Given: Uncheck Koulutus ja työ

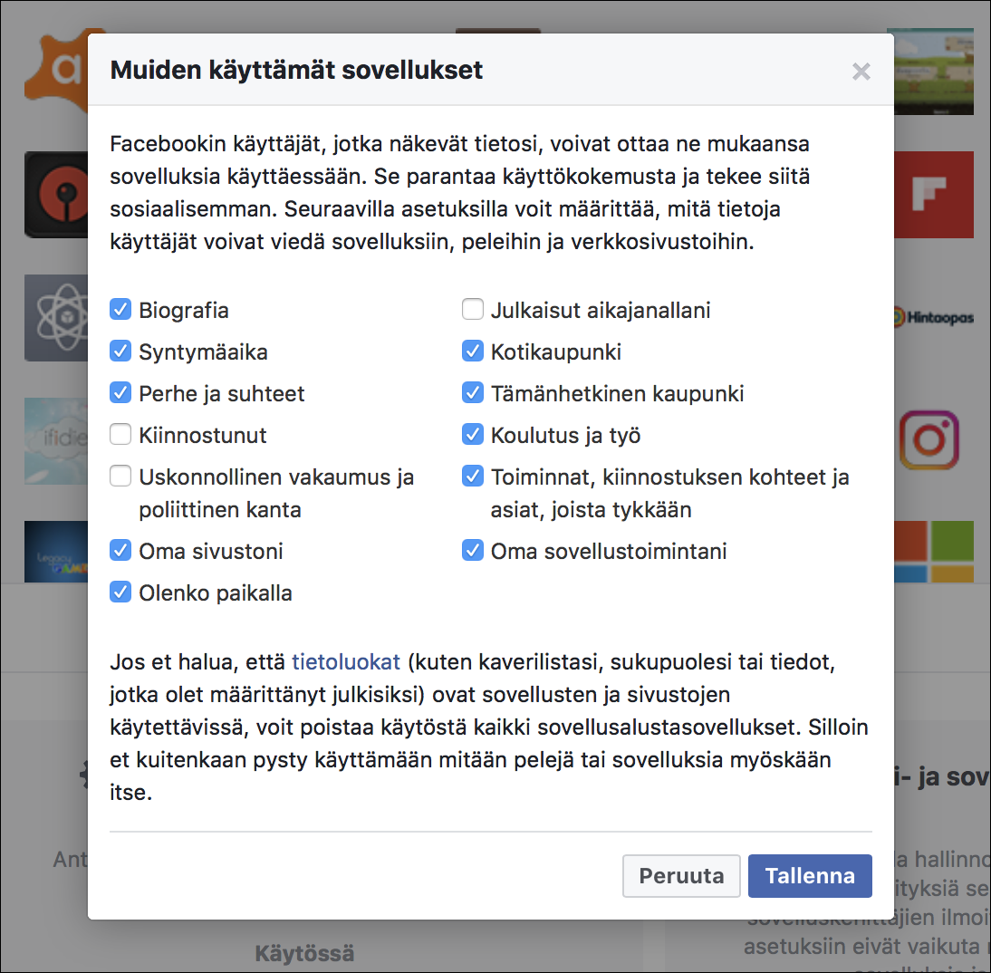Looking at the screenshot, I should click(473, 435).
